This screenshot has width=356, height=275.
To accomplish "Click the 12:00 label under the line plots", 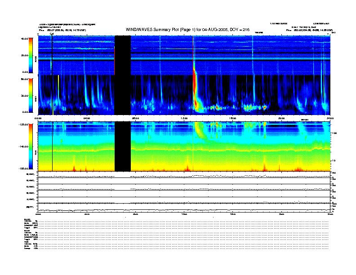I will 184,214.
